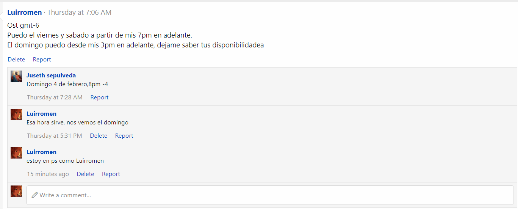Report the "Esa hora sirve" comment
Viewport: 518px width, 209px height.
point(124,136)
